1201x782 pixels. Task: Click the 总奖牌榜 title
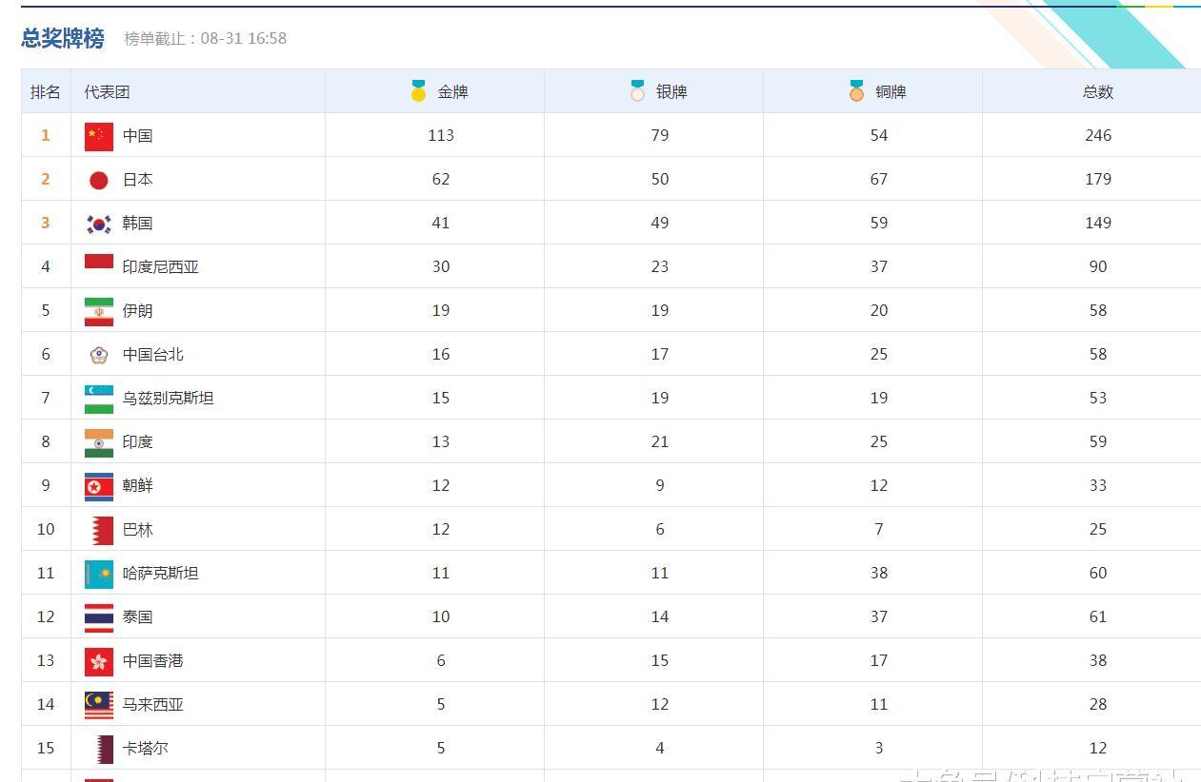pos(63,38)
